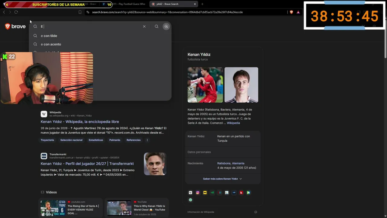Open the Brave Rewards triangle icon

[x=298, y=12]
